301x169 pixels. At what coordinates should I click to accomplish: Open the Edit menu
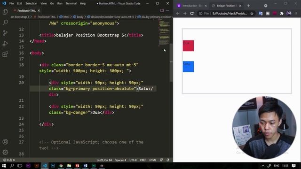19,3
